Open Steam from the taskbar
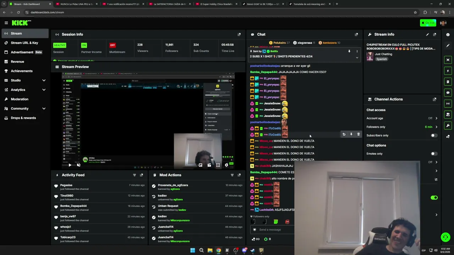The width and height of the screenshot is (454, 255). pos(253,250)
